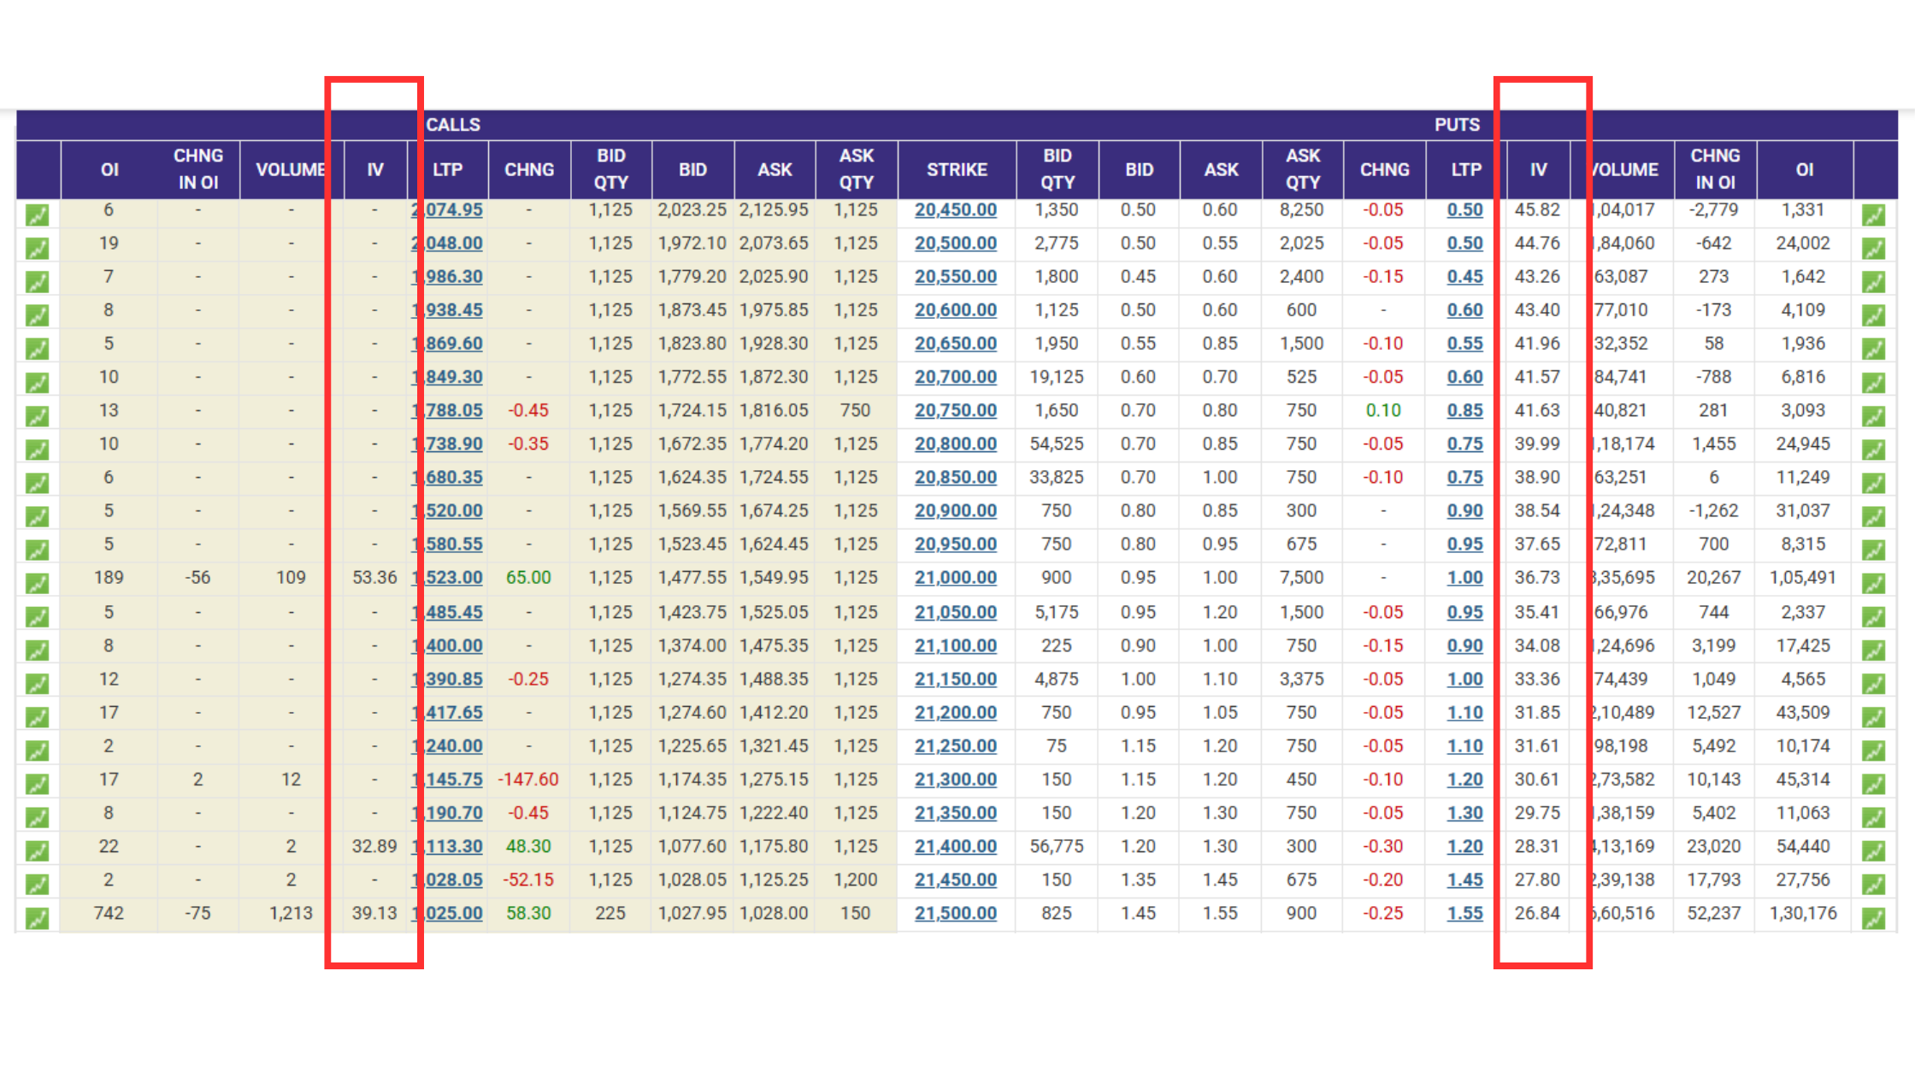Open puts chart icon in 20,550.00 row

[x=1873, y=282]
